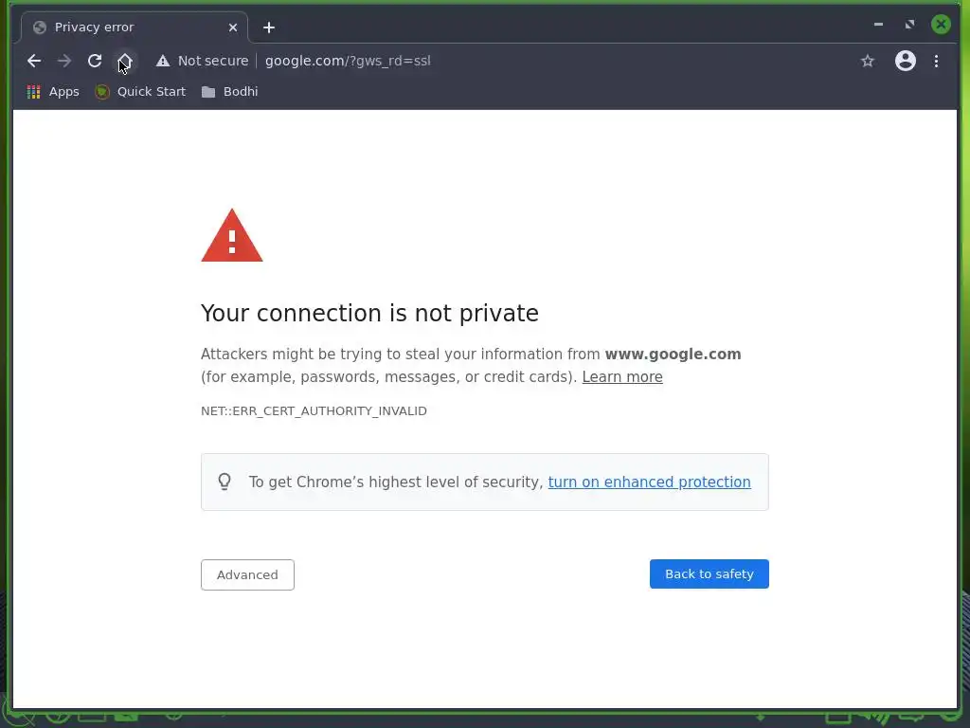Minimize the Chrome window

878,24
